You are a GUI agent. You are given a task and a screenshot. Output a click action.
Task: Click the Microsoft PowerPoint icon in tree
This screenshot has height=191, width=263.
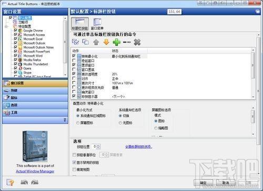21,51
